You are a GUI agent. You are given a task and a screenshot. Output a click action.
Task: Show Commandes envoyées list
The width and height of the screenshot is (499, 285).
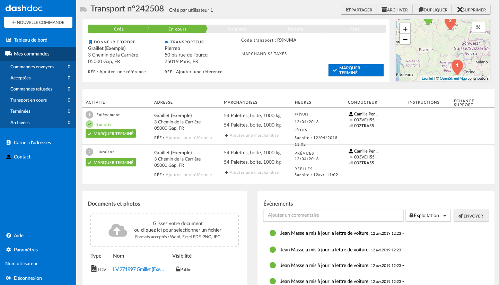[38, 67]
